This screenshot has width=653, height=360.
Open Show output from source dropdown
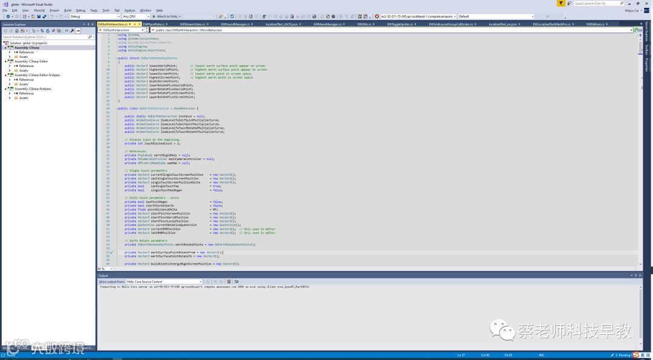point(164,281)
